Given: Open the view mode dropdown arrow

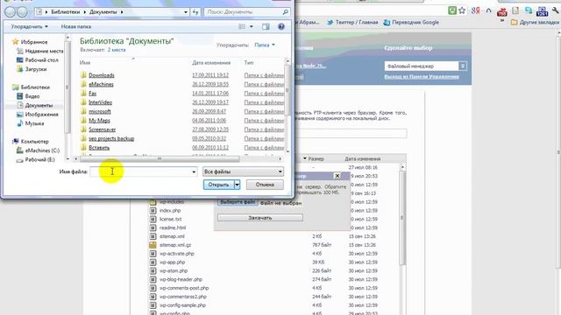Looking at the screenshot, I should coord(252,26).
